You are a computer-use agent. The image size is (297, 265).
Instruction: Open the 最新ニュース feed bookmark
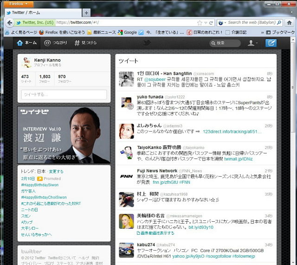(102, 33)
